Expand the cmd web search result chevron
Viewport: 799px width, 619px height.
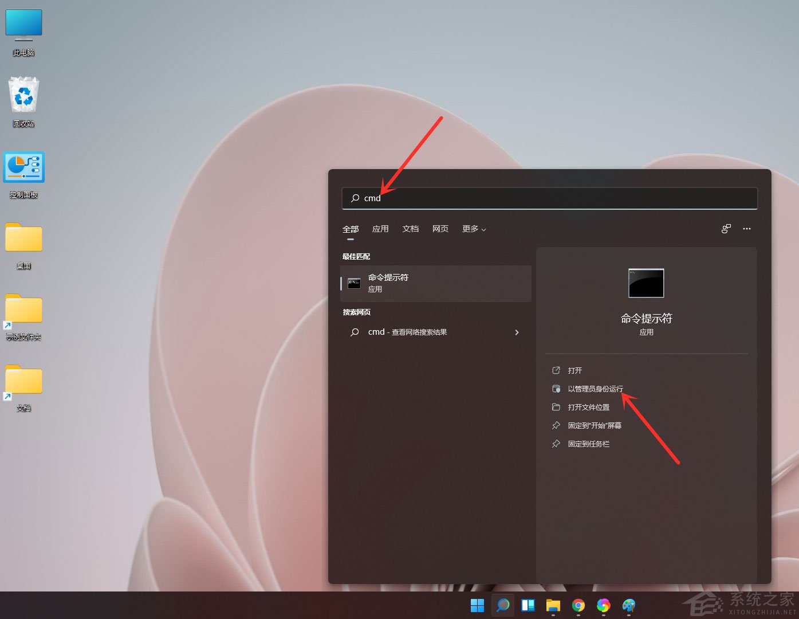[x=517, y=332]
